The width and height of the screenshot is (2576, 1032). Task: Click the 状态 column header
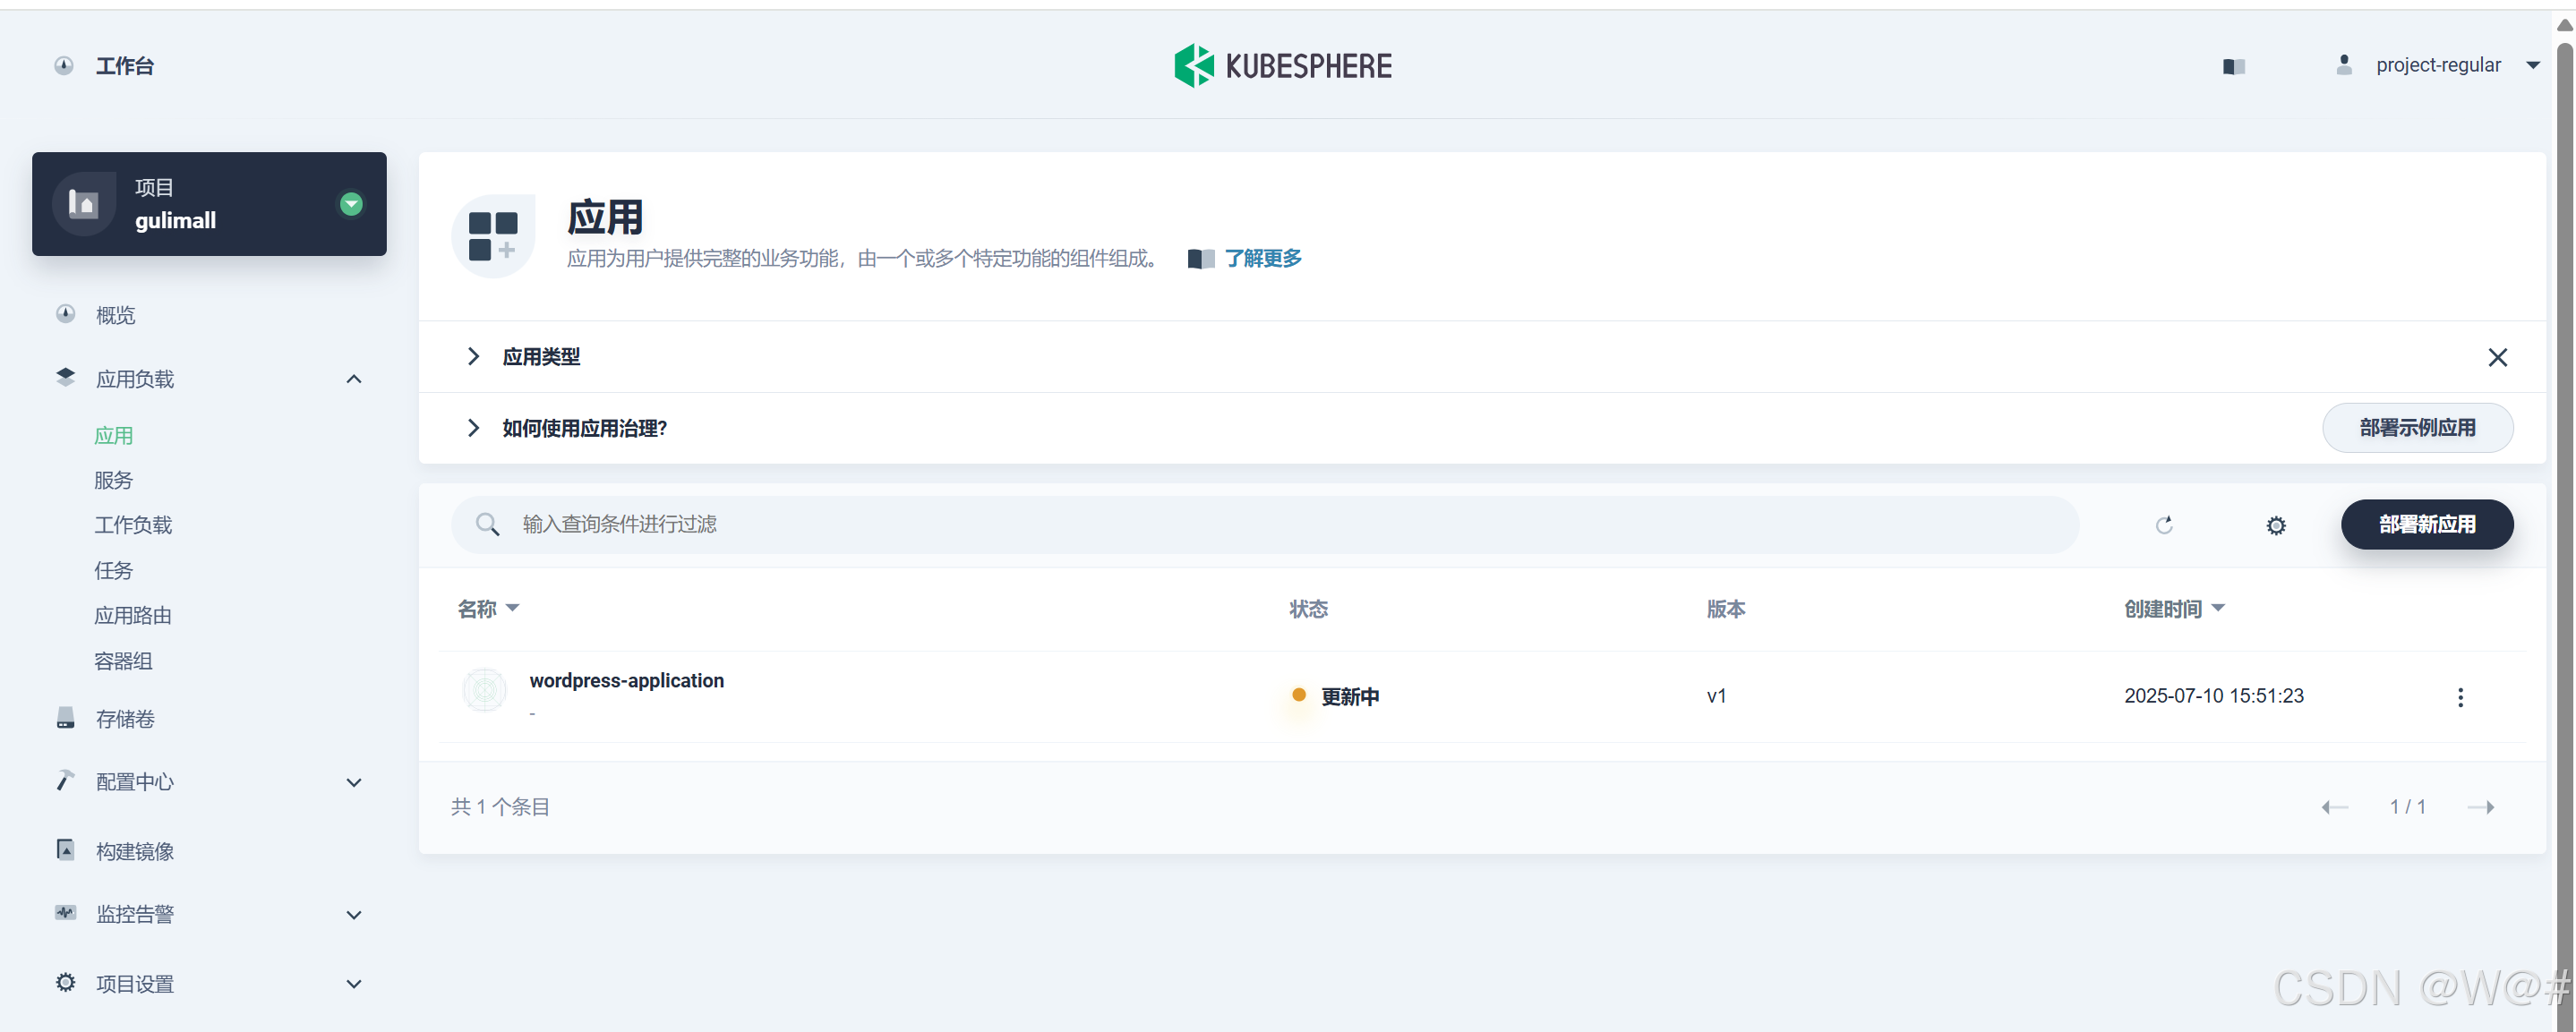(x=1308, y=609)
